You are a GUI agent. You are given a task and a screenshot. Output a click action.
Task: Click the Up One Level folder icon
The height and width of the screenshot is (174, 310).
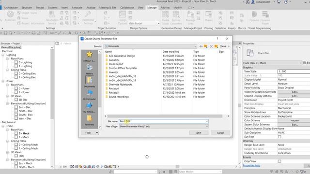[206, 46]
